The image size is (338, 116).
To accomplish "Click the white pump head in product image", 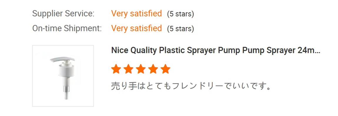I will coord(62,60).
